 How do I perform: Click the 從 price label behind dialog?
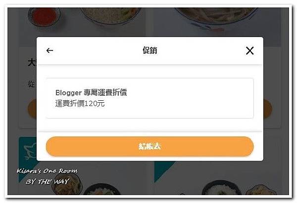[x=32, y=84]
